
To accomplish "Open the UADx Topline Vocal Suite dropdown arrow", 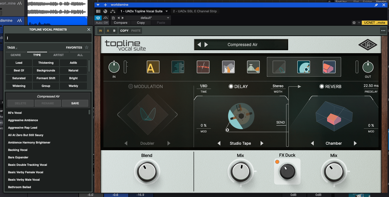I will click(x=167, y=11).
